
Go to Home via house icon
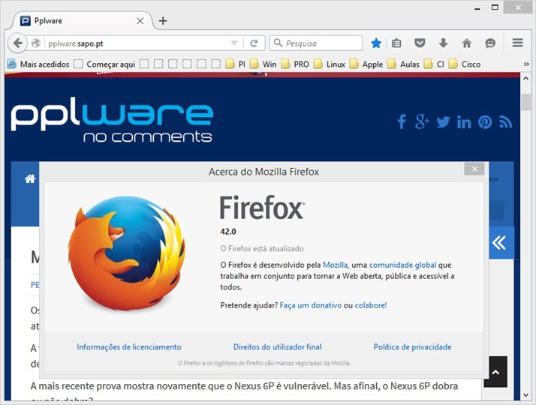[x=467, y=43]
